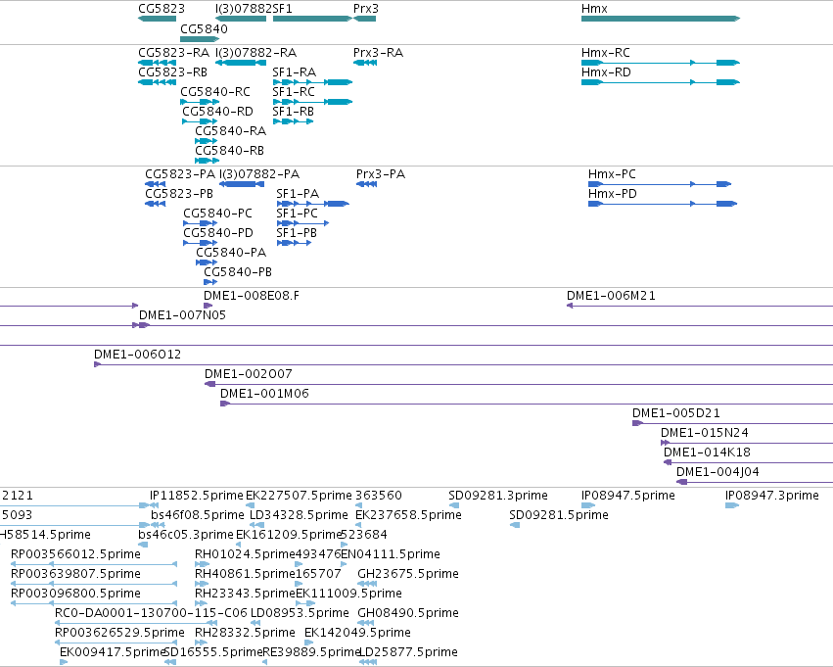
Task: Click the CG5840-PC protein label
Action: (x=218, y=214)
